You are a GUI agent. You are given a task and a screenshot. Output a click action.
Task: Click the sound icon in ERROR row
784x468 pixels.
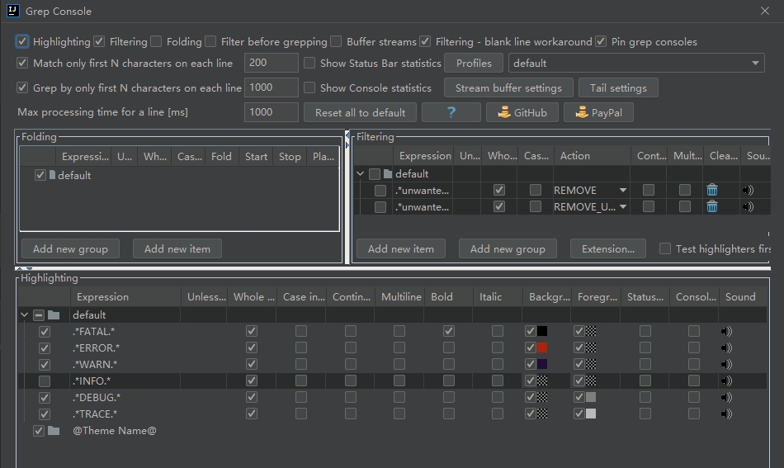[726, 347]
